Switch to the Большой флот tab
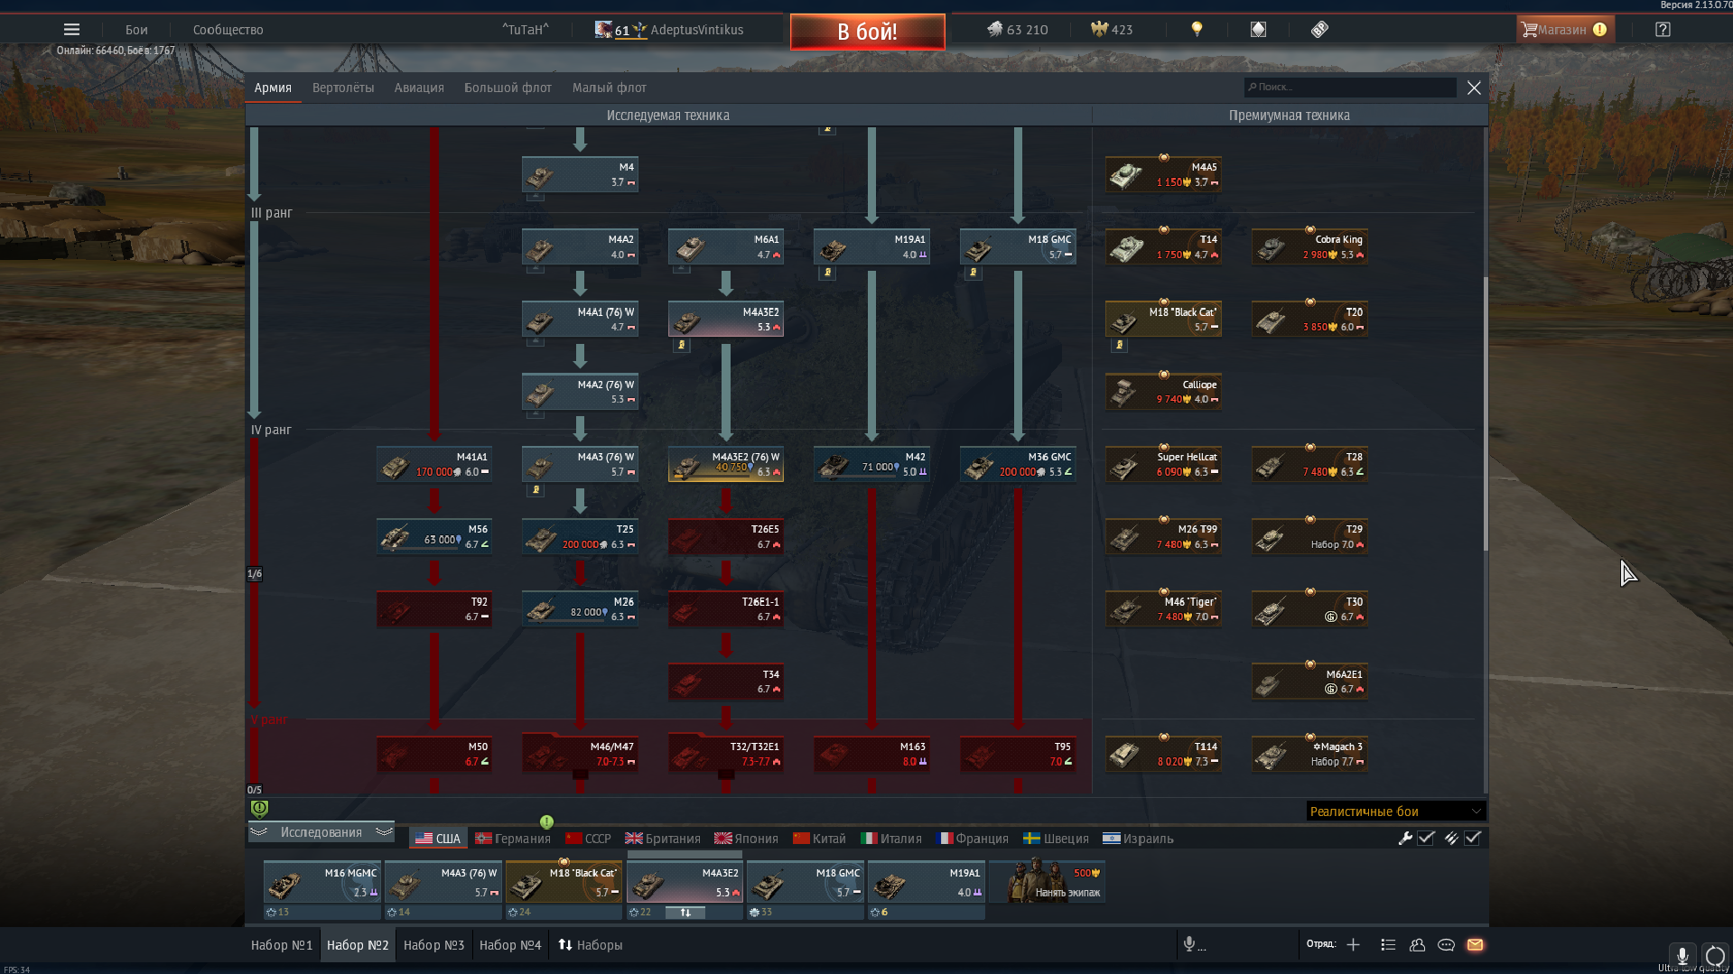The width and height of the screenshot is (1733, 974). [508, 88]
